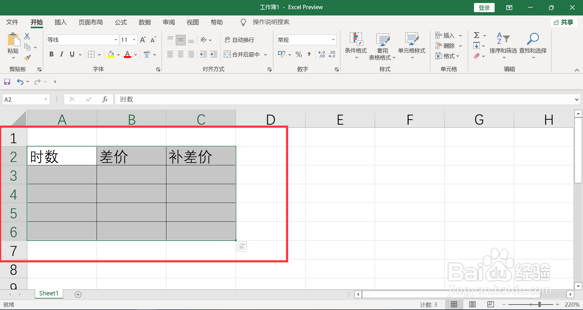Image resolution: width=583 pixels, height=310 pixels.
Task: Add a new sheet with plus icon
Action: tap(78, 294)
